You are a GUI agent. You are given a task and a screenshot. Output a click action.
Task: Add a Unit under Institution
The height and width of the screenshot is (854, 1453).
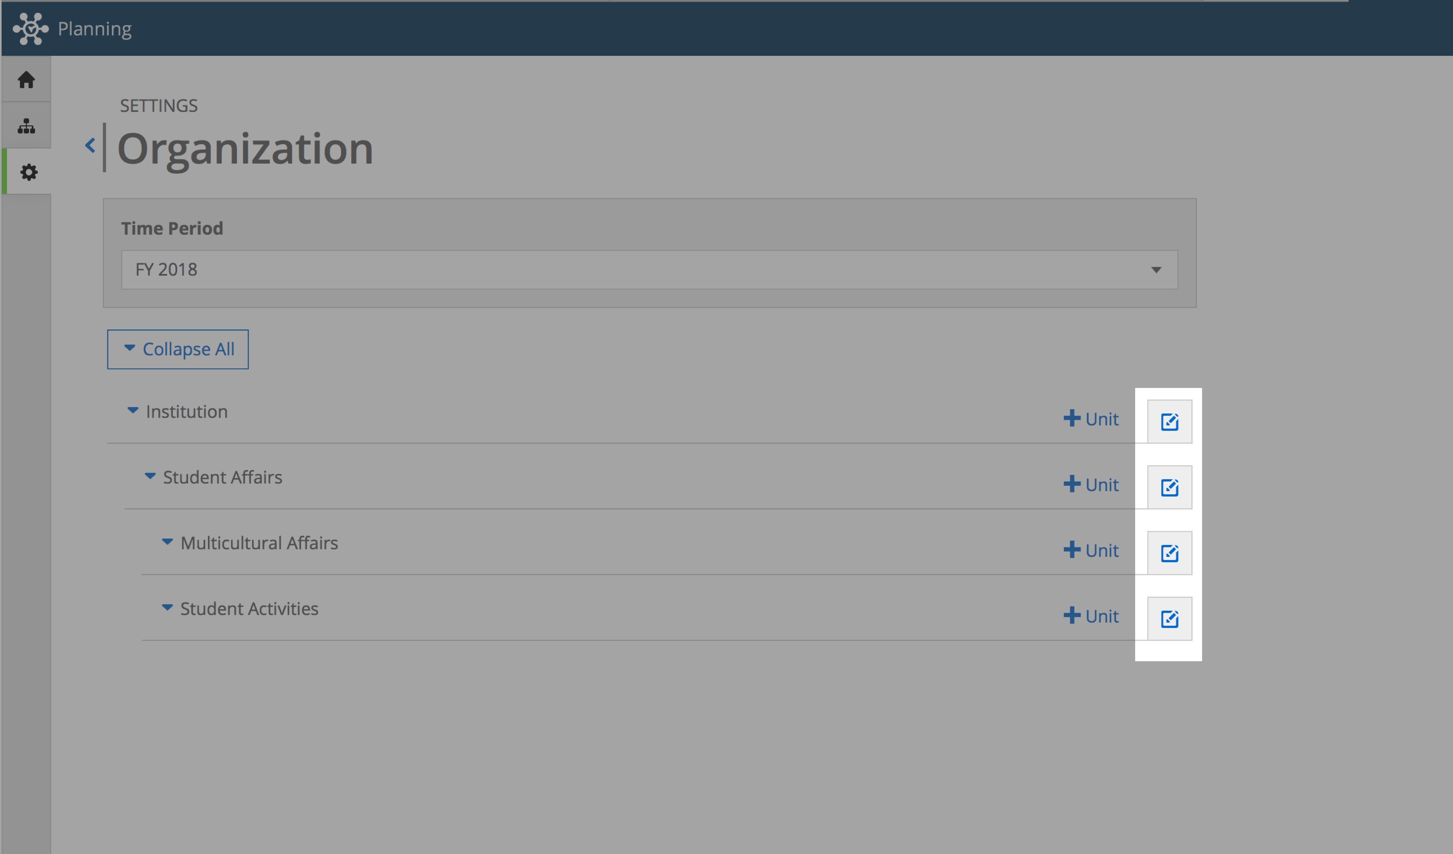[x=1091, y=419]
